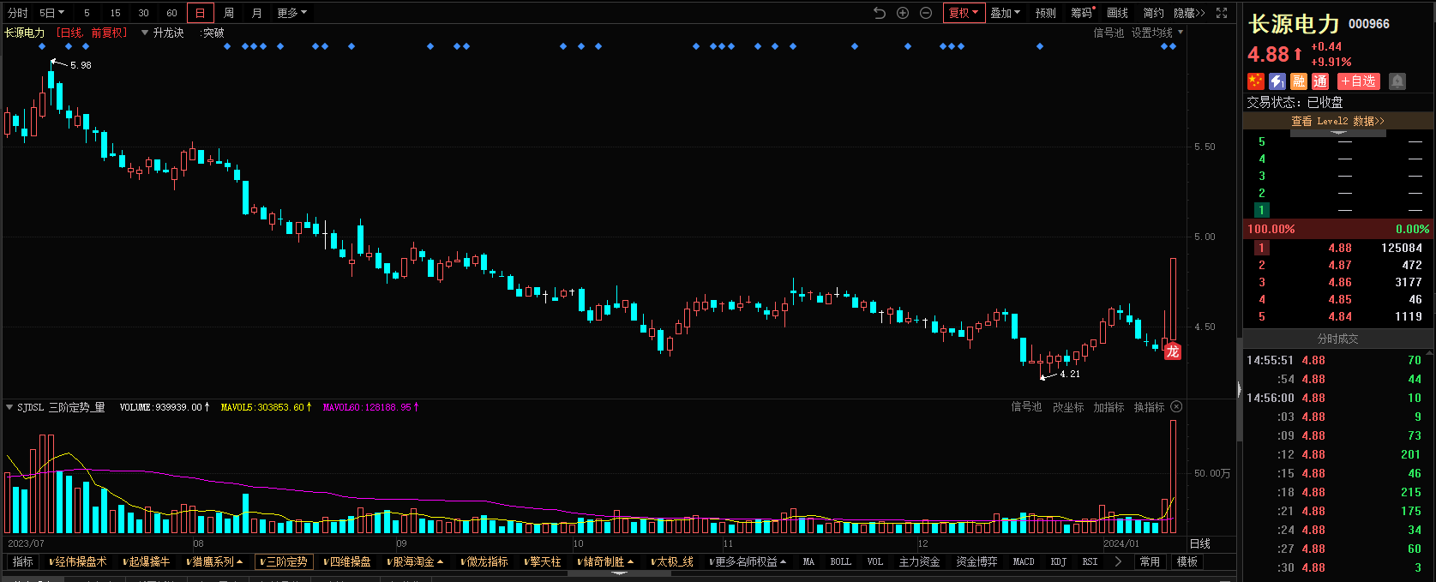Click the gray alert bell icon
1436x582 pixels.
tap(1397, 81)
